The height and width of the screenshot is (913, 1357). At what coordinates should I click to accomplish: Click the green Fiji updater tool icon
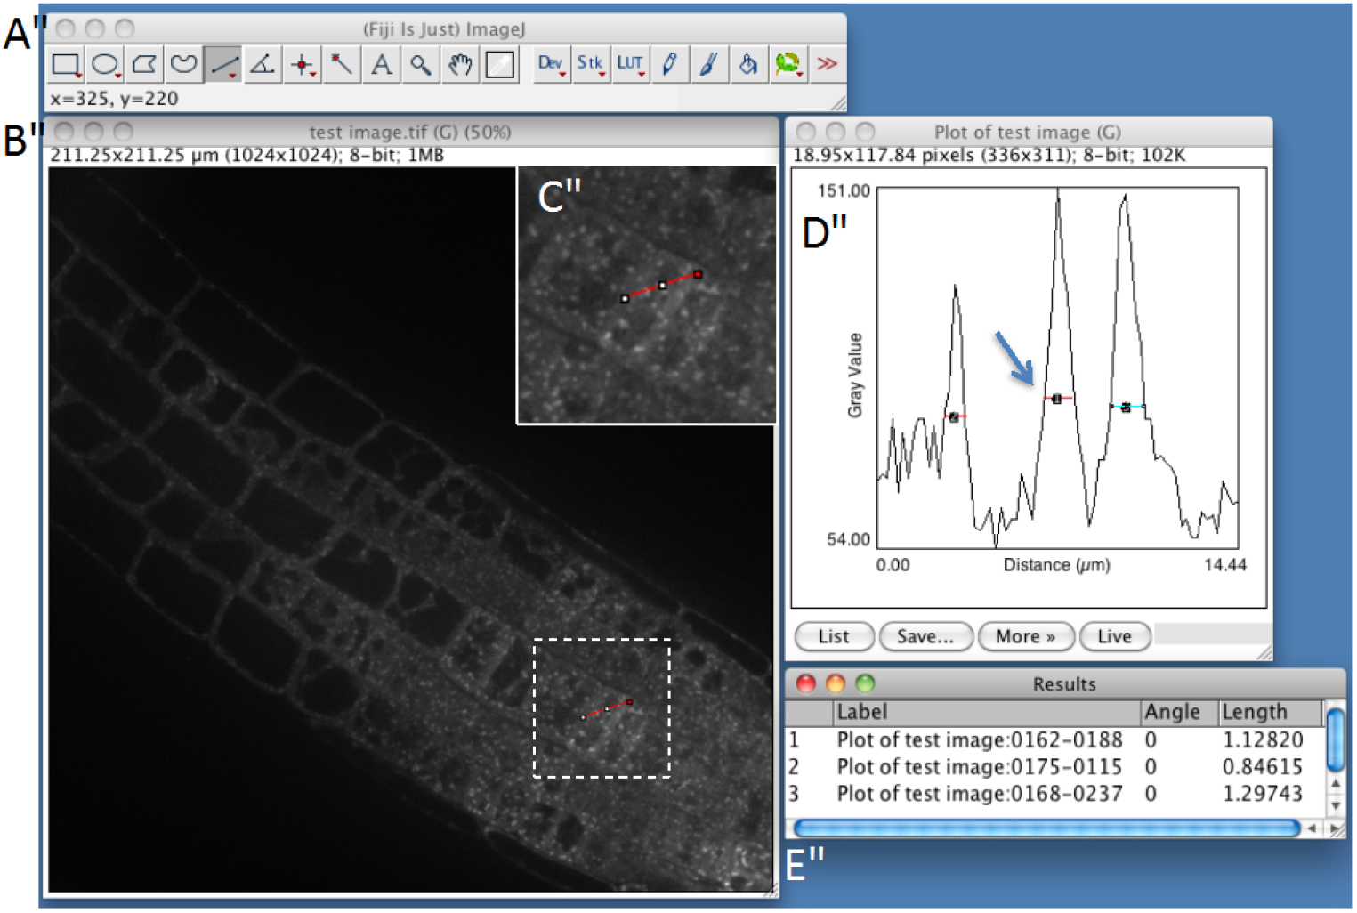coord(788,64)
